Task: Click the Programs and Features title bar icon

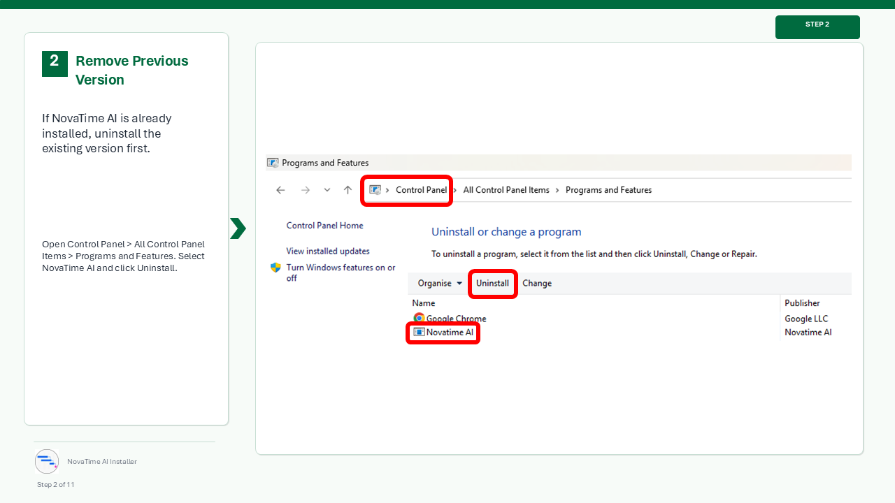Action: tap(273, 163)
